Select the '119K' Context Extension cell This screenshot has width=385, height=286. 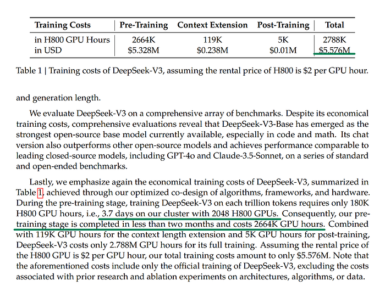click(x=212, y=40)
